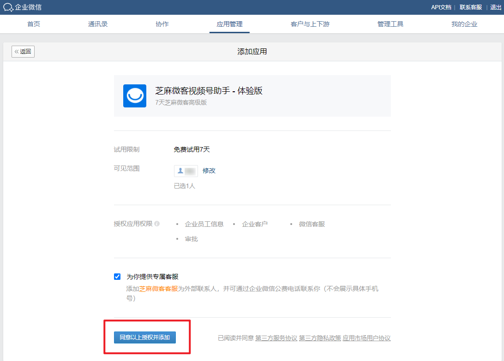Image resolution: width=504 pixels, height=361 pixels.
Task: Click the 已选1人 text
Action: click(185, 186)
